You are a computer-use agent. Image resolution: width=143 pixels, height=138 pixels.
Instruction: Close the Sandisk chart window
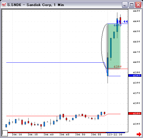(138, 5)
